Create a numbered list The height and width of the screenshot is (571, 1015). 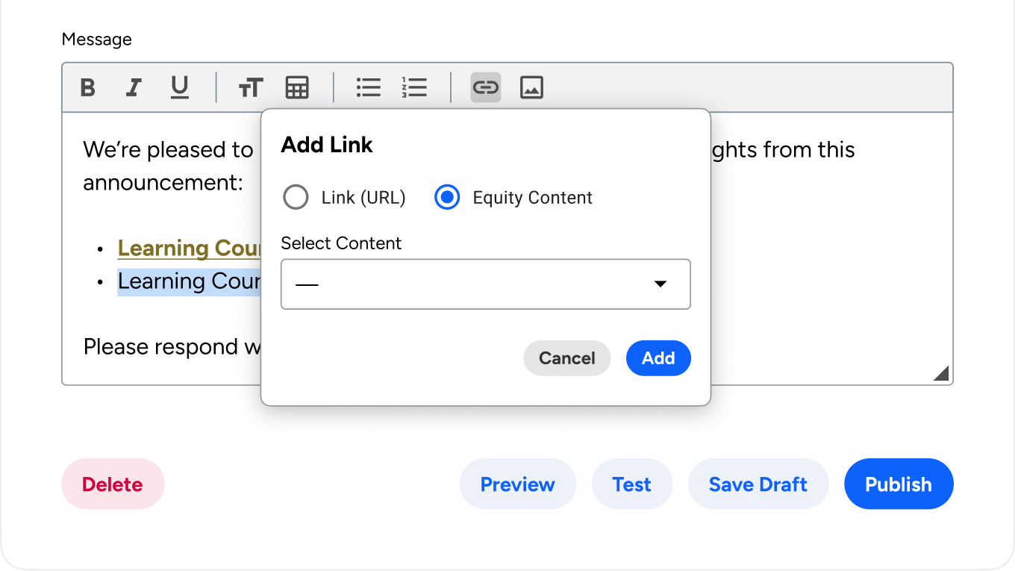click(x=414, y=88)
